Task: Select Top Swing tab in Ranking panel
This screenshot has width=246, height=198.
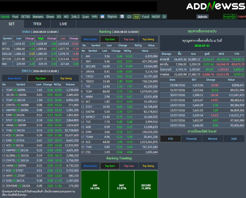Action: [x=148, y=39]
